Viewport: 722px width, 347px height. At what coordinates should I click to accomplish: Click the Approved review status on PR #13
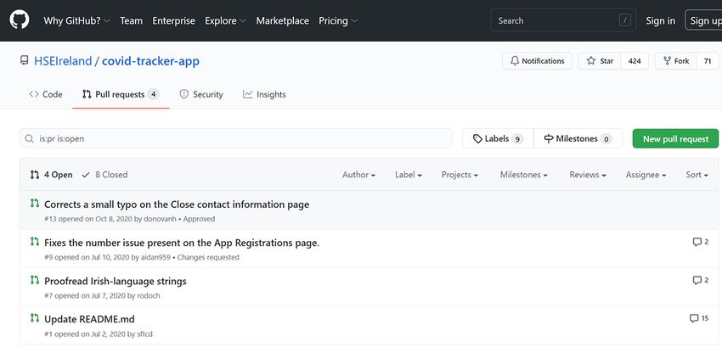coord(199,219)
